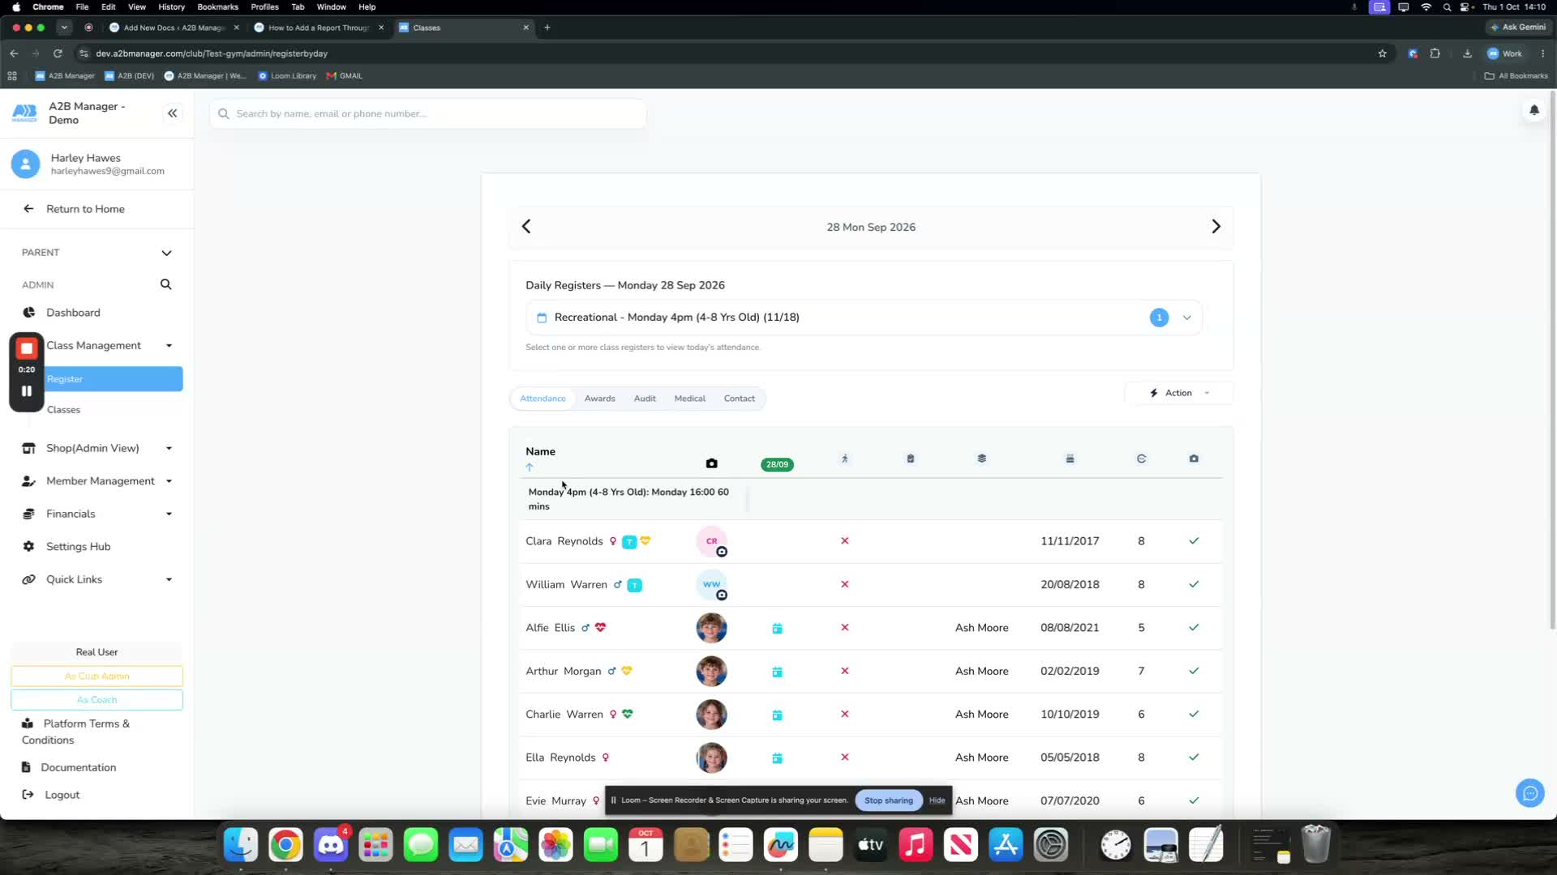1557x875 pixels.
Task: Click the As Coach button
Action: coord(97,700)
